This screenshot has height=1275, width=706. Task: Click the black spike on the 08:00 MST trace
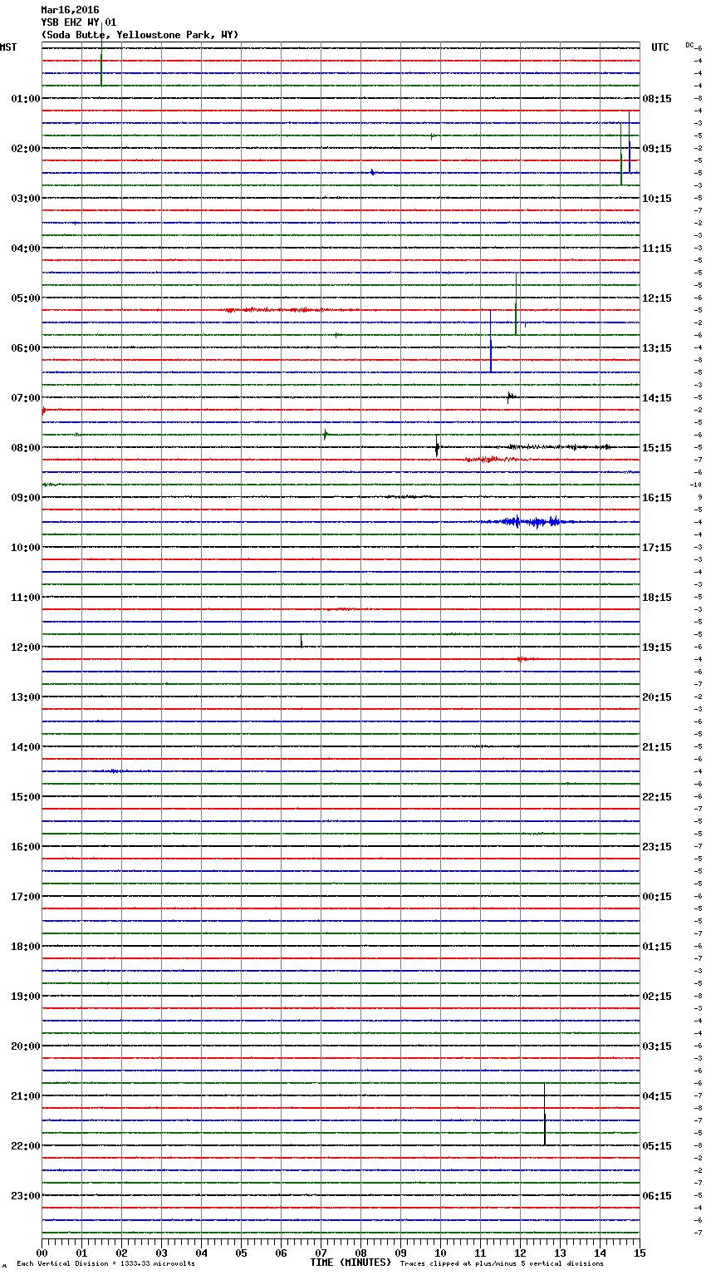(437, 446)
